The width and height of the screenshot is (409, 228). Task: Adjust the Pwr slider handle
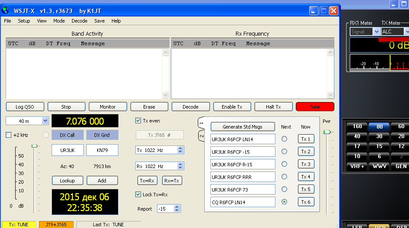tap(327, 132)
